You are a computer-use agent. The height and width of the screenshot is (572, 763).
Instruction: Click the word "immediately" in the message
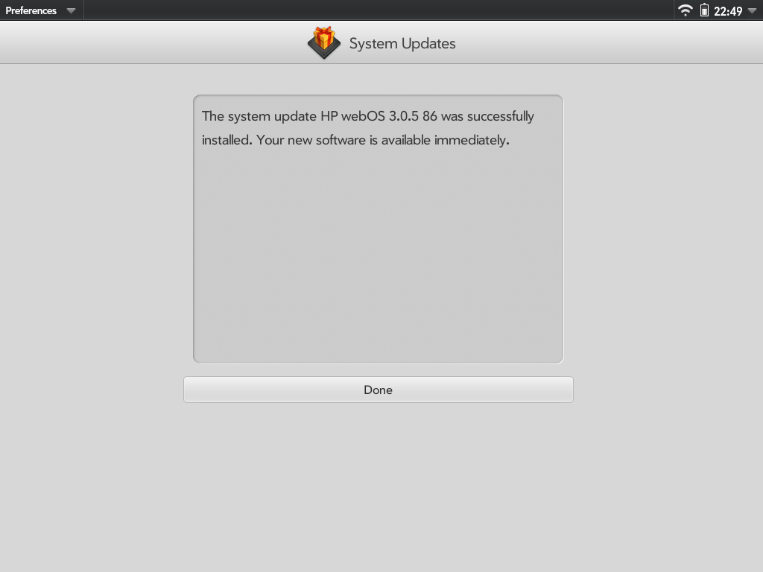tap(472, 140)
